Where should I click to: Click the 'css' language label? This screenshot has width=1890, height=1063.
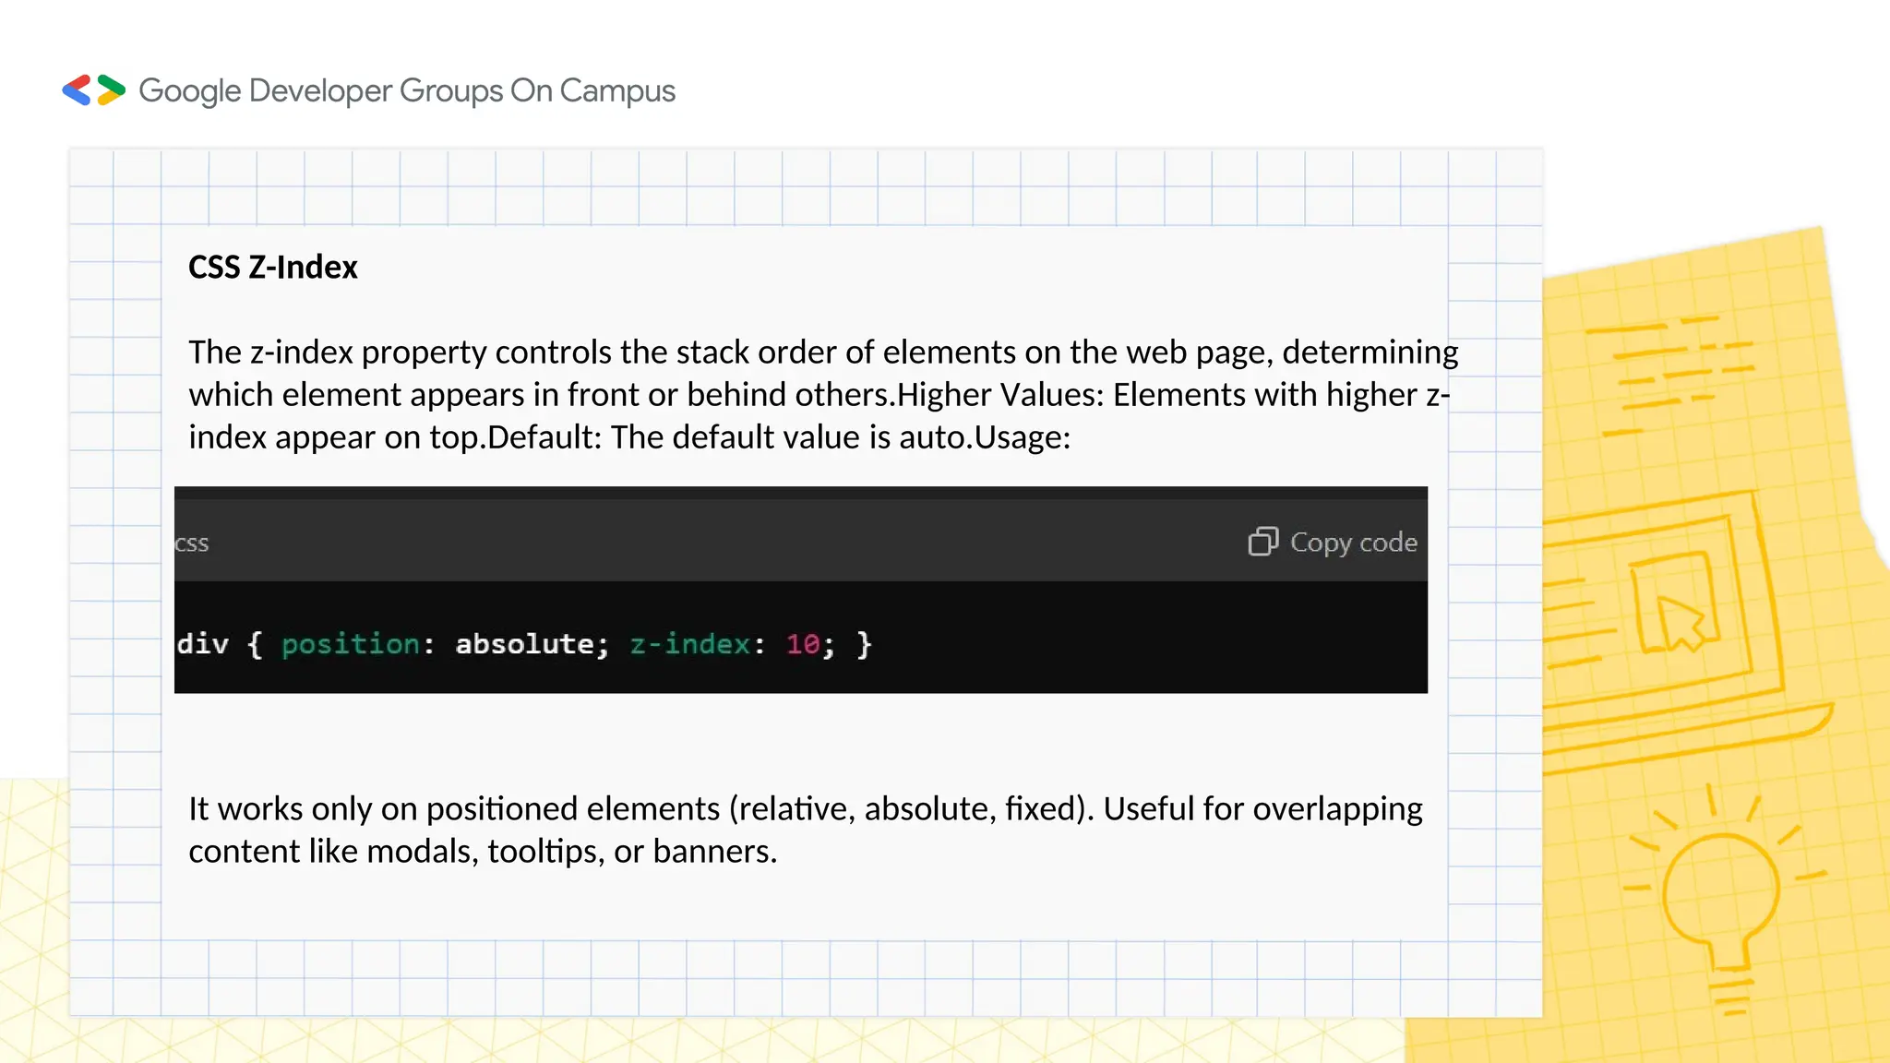[x=192, y=543]
